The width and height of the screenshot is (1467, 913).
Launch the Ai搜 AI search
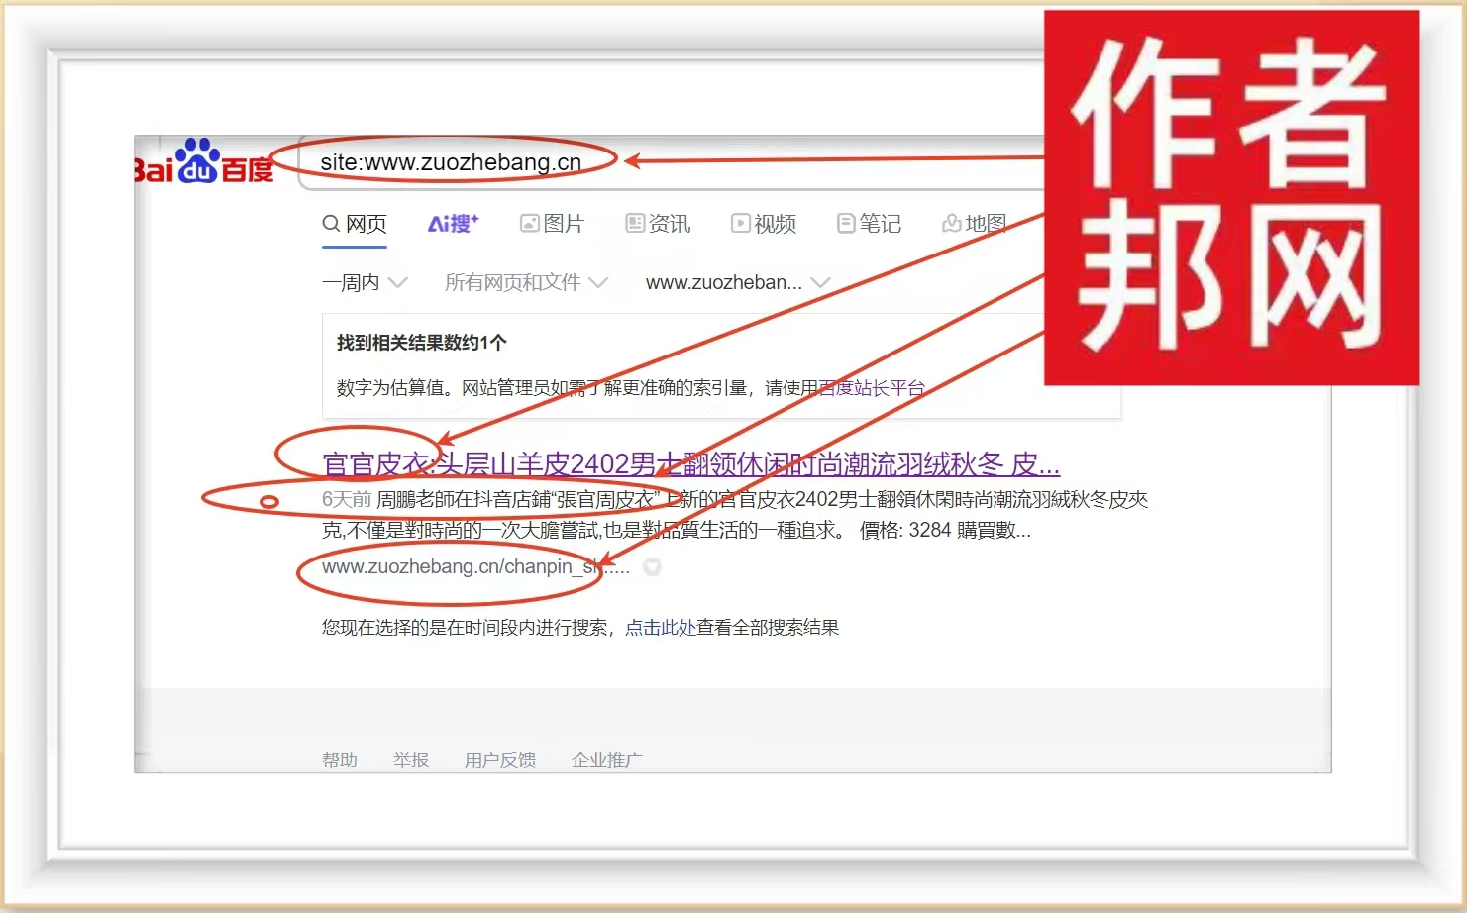coord(453,224)
